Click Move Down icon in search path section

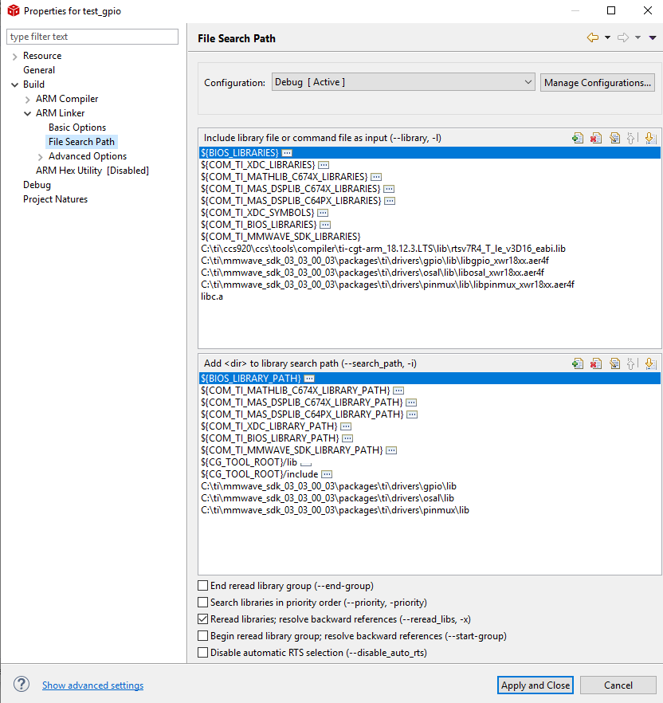coord(650,363)
